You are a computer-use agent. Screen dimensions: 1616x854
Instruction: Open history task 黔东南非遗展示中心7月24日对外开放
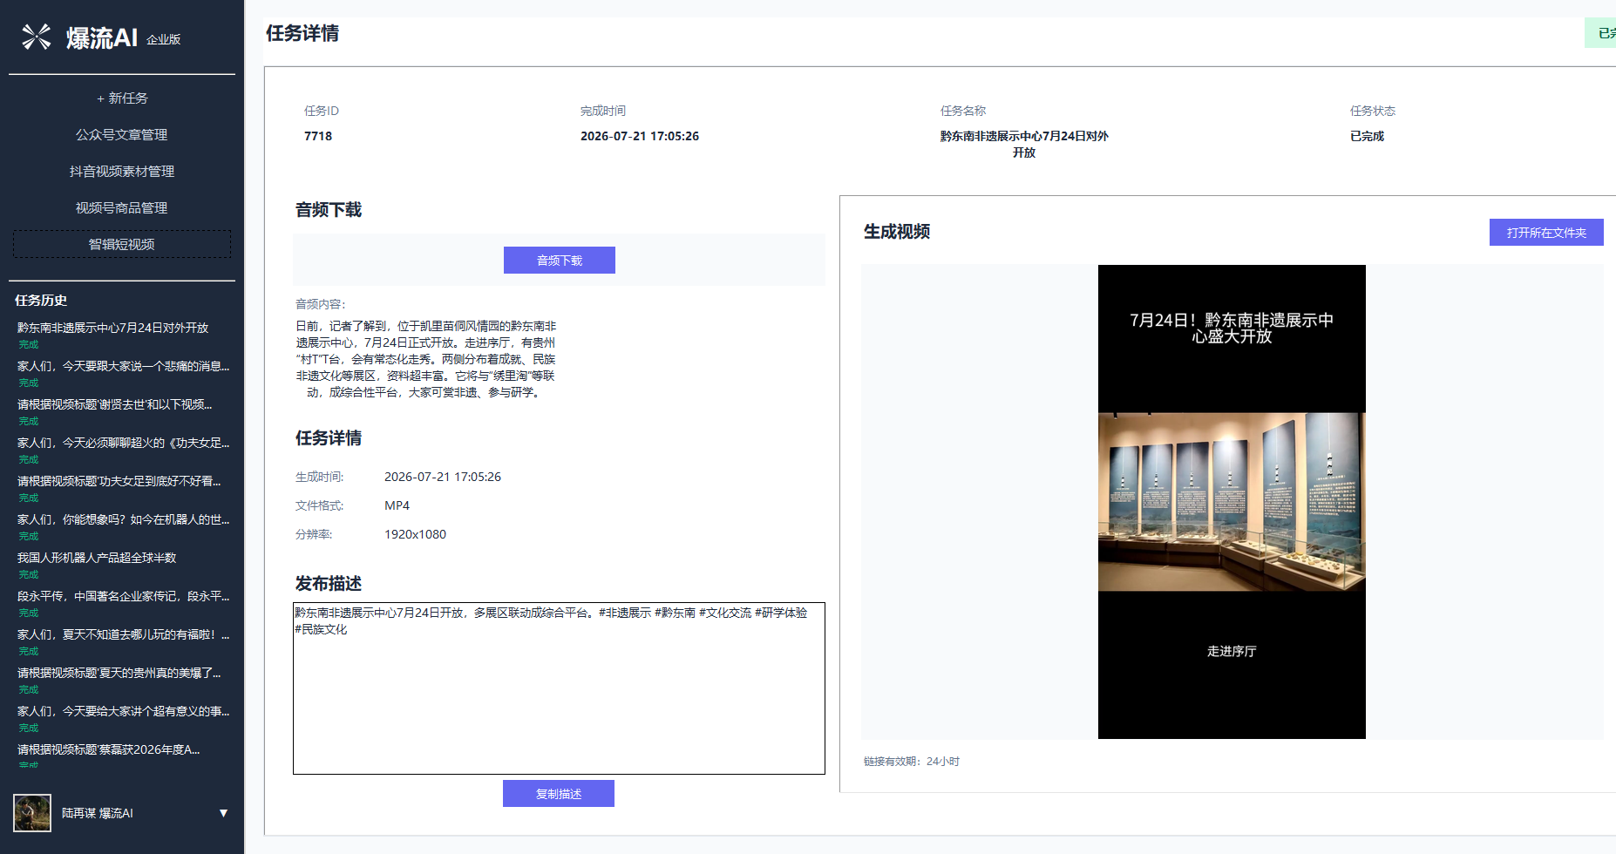(x=113, y=328)
